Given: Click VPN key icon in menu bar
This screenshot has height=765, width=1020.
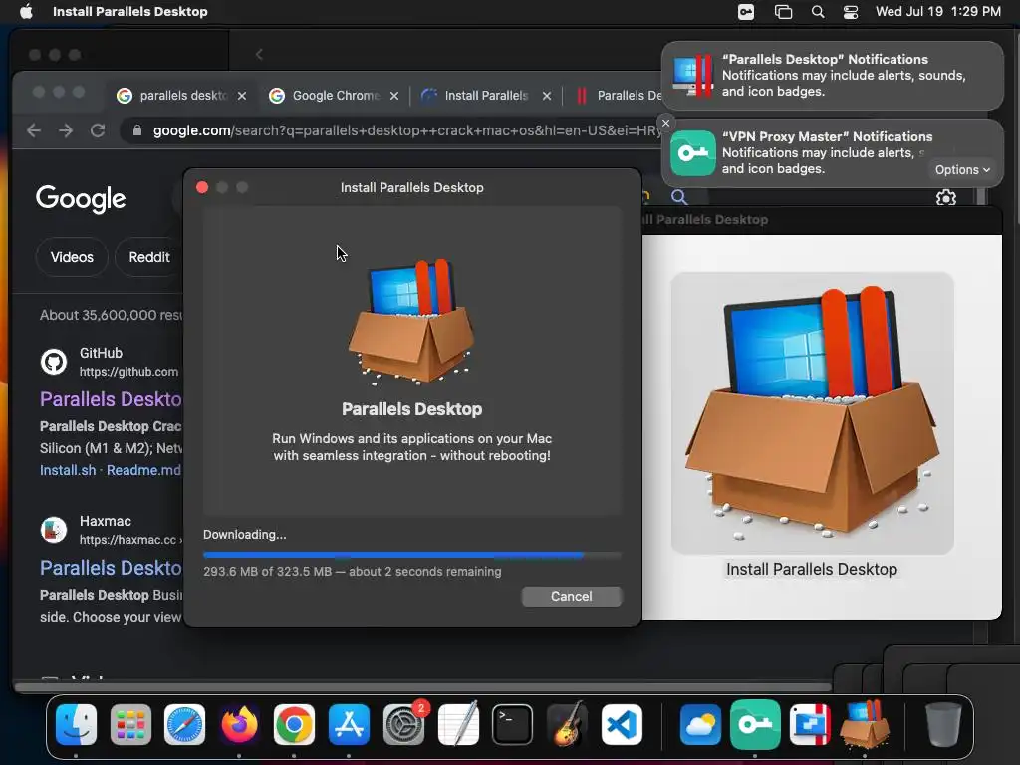Looking at the screenshot, I should click(x=746, y=12).
